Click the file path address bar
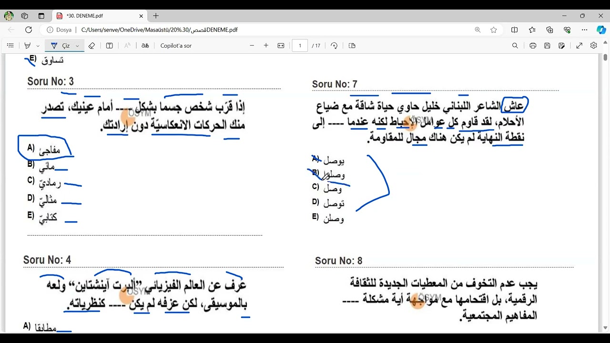 [x=159, y=30]
